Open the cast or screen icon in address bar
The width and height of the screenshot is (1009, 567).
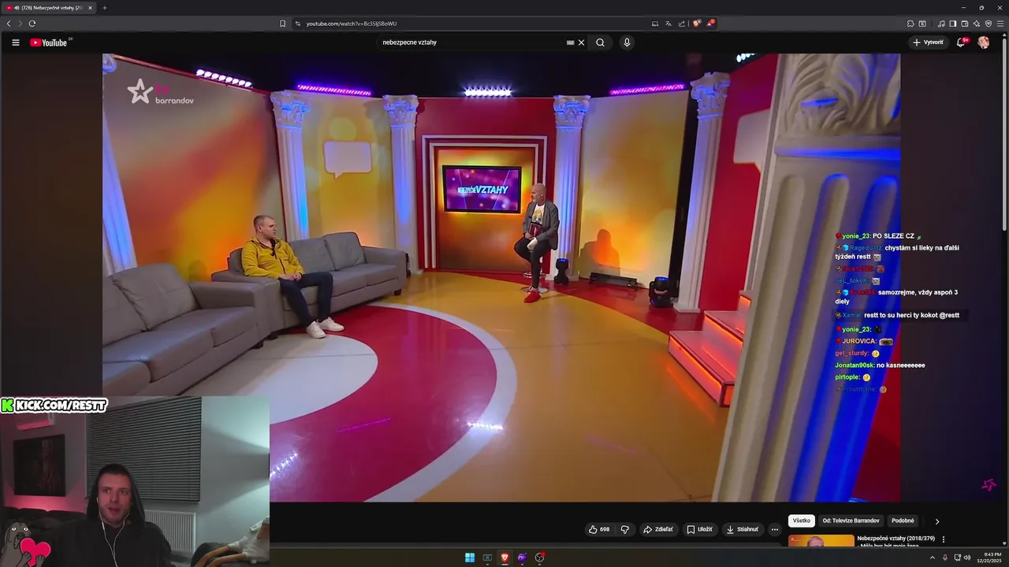point(655,24)
